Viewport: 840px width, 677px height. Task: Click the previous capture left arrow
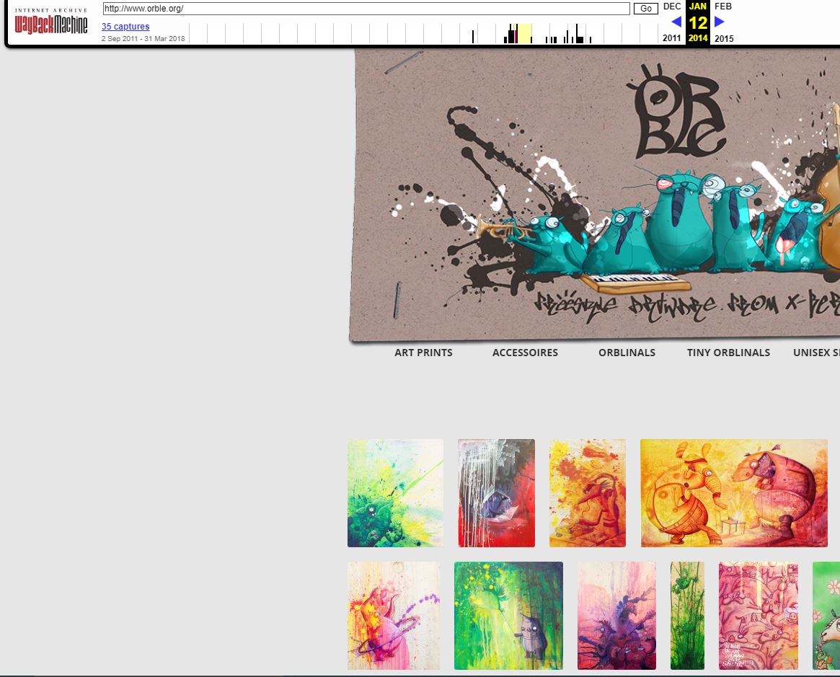(676, 22)
